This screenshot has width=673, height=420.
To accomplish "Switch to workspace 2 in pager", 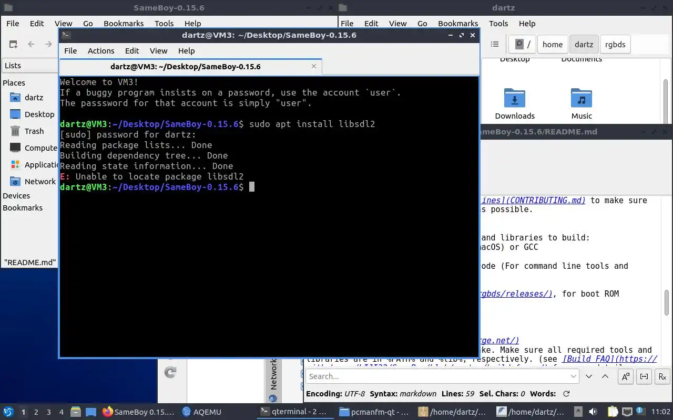I will coord(36,412).
